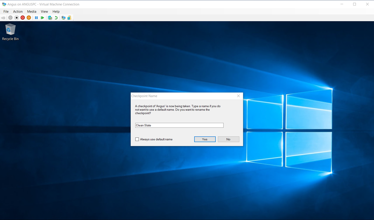The image size is (374, 220).
Task: Enable Always use default name checkbox
Action: 137,139
